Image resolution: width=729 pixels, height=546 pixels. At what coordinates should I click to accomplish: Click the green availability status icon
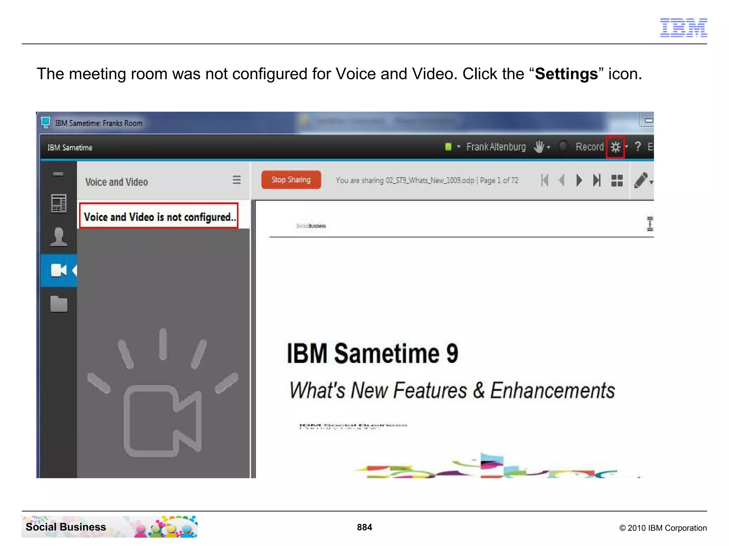pyautogui.click(x=449, y=146)
